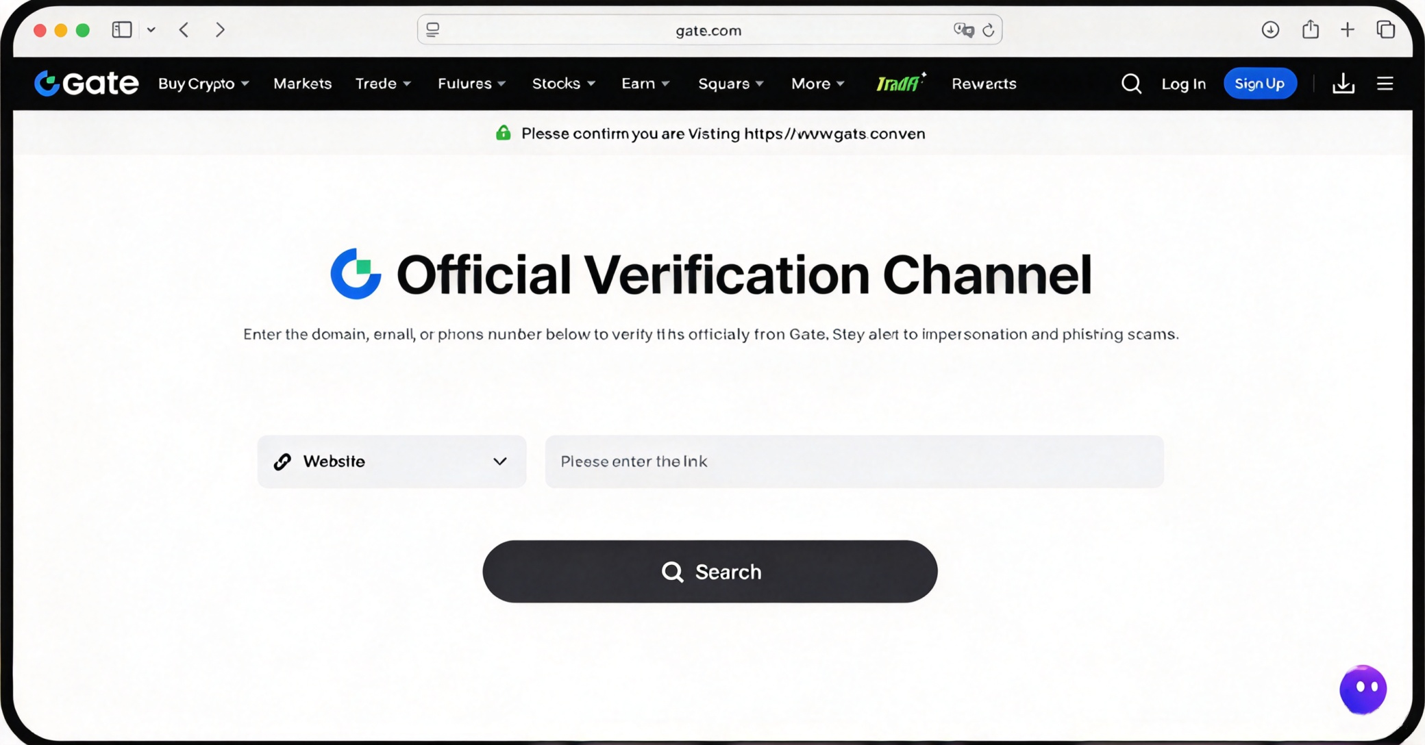Expand the More dropdown menu

pyautogui.click(x=818, y=84)
